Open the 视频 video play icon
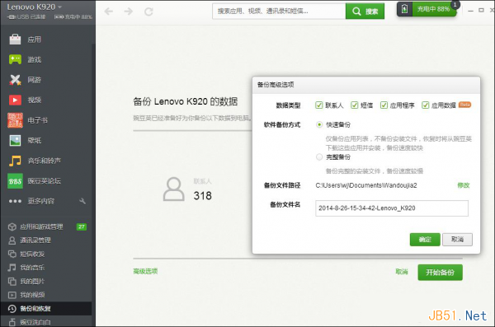The image size is (495, 327). 15,100
